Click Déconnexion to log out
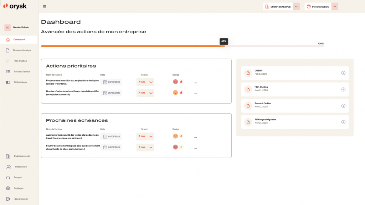The image size is (365, 205). [21, 199]
